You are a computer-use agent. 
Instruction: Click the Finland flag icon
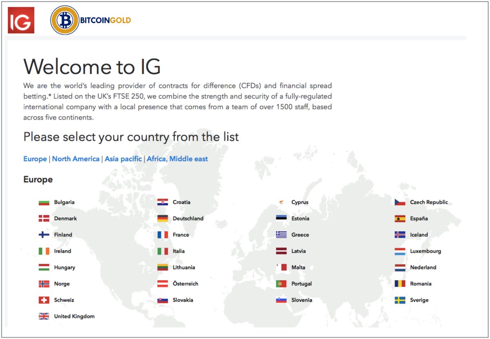click(x=44, y=235)
